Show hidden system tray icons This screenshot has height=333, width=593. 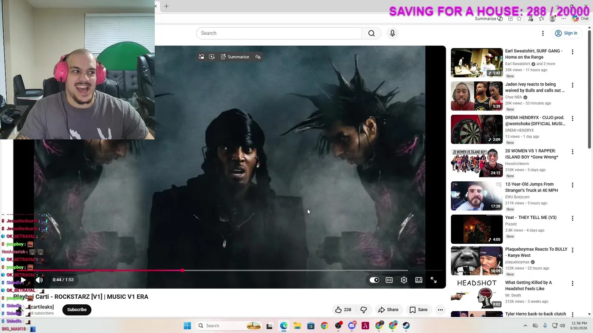pos(525,326)
